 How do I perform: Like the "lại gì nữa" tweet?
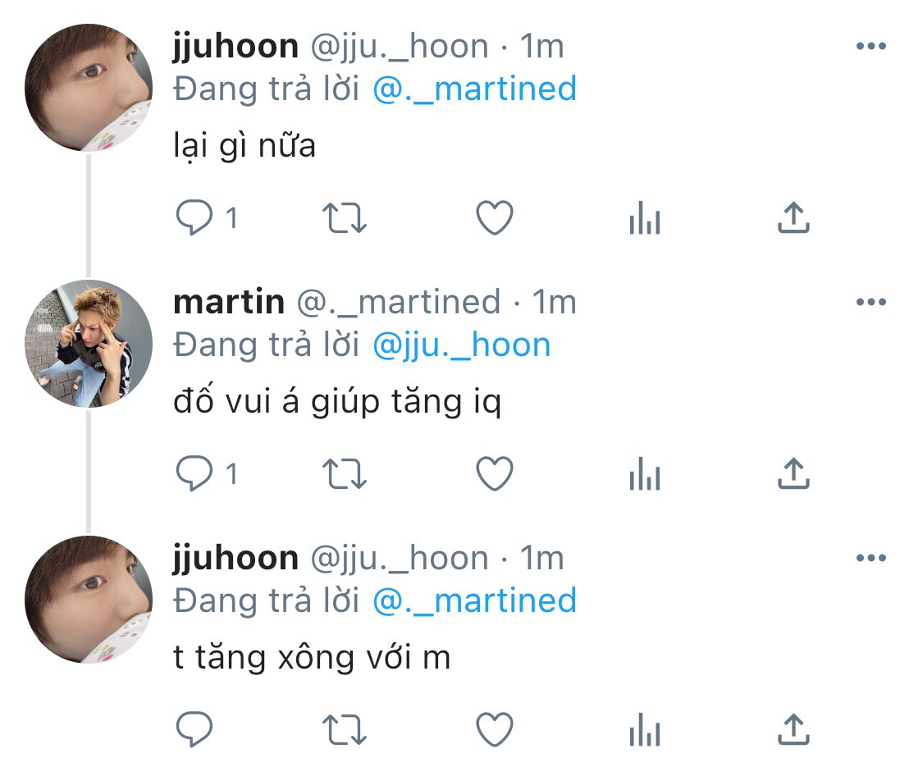click(x=495, y=217)
